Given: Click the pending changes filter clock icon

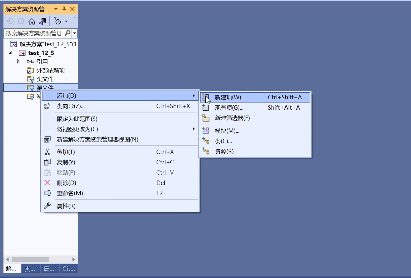Looking at the screenshot, I should tap(58, 21).
